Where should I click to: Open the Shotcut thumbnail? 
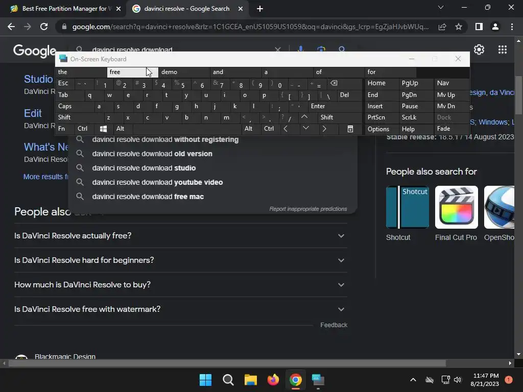407,207
